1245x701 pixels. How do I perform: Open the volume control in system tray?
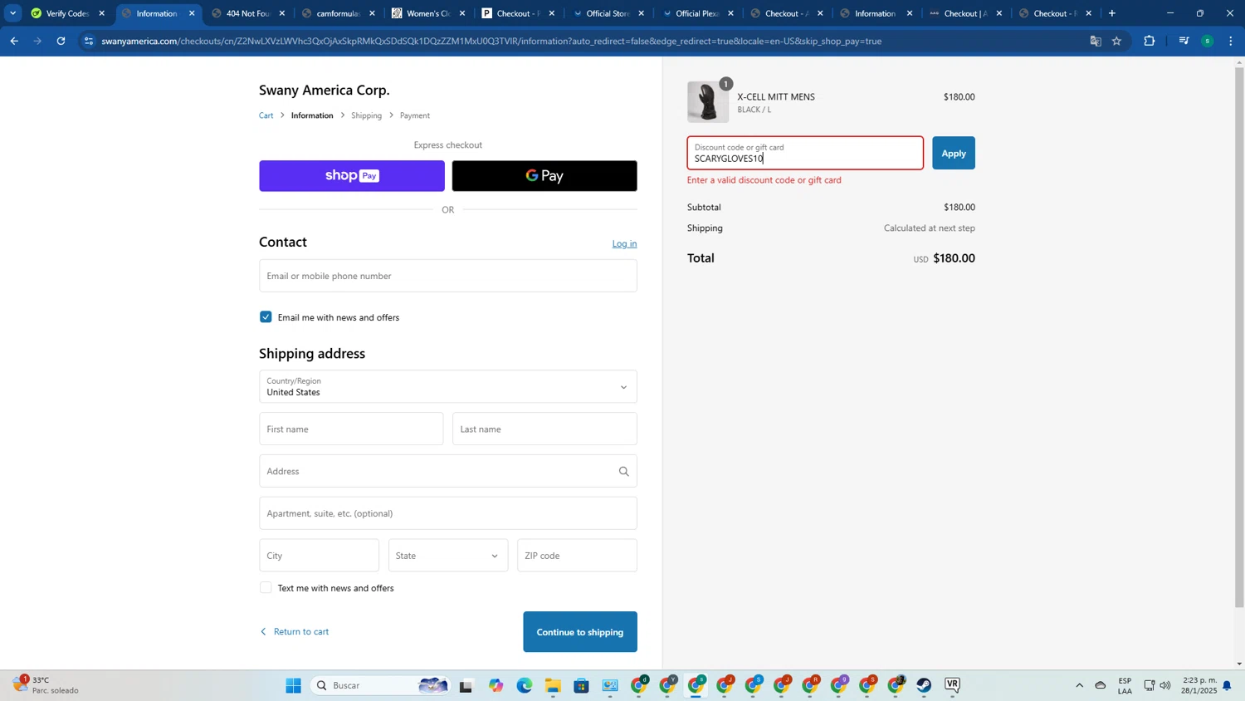pyautogui.click(x=1165, y=685)
